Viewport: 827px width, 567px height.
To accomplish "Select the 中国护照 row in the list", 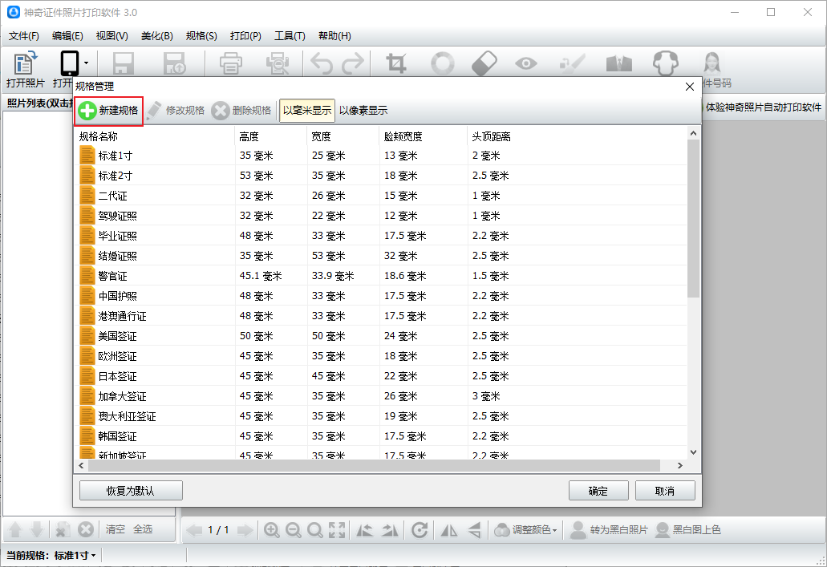I will tap(118, 296).
